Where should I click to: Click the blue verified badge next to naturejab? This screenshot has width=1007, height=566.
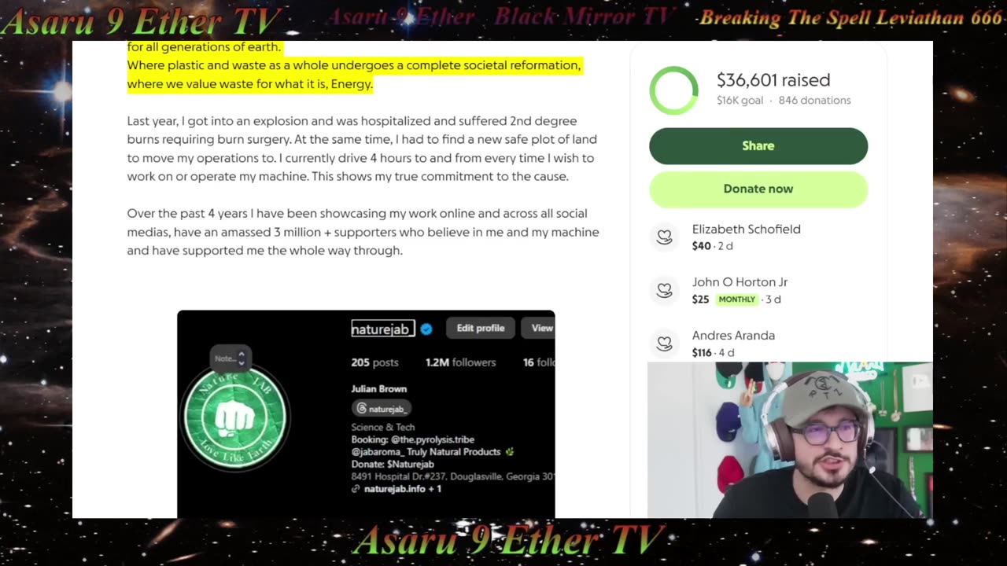426,329
